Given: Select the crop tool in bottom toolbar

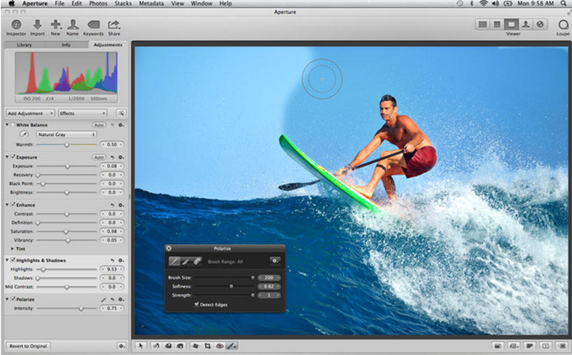Looking at the screenshot, I should tap(207, 346).
